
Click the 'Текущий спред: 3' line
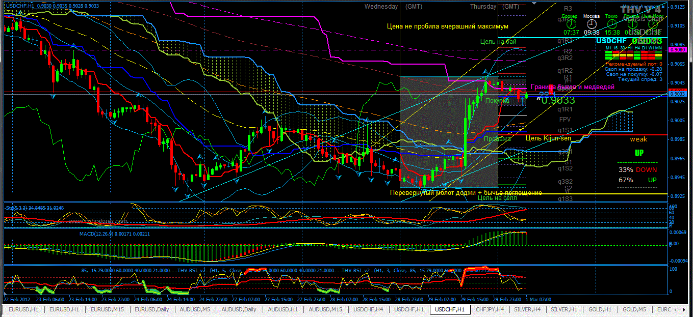tap(640, 79)
